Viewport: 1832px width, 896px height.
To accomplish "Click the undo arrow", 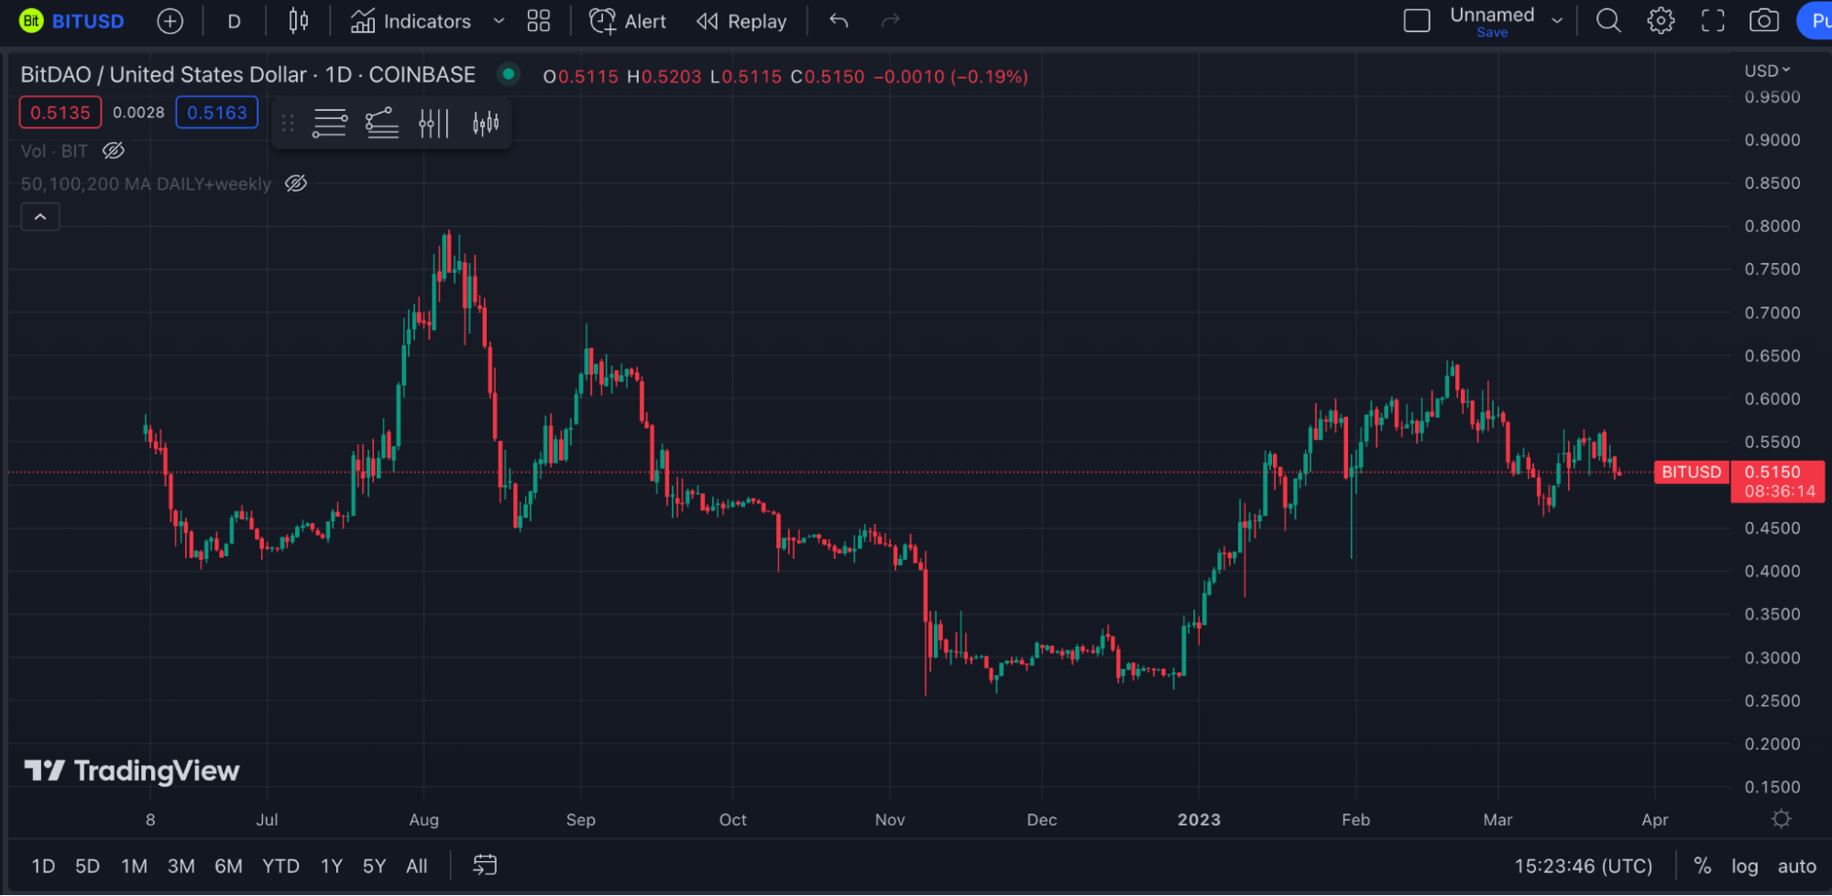I will 839,21.
